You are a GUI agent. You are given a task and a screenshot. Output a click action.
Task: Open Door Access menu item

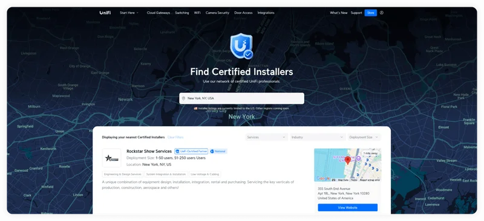click(243, 13)
